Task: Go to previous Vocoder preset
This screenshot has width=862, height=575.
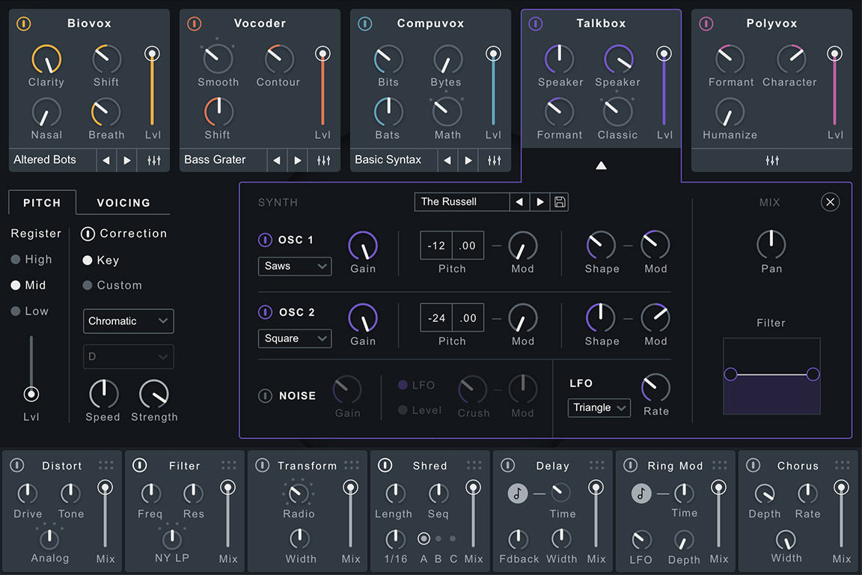Action: click(277, 160)
